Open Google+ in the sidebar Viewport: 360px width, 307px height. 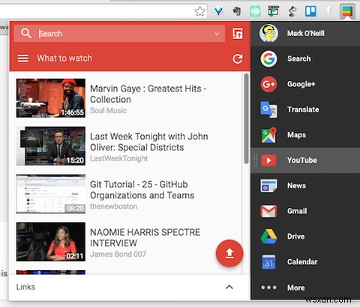click(305, 84)
